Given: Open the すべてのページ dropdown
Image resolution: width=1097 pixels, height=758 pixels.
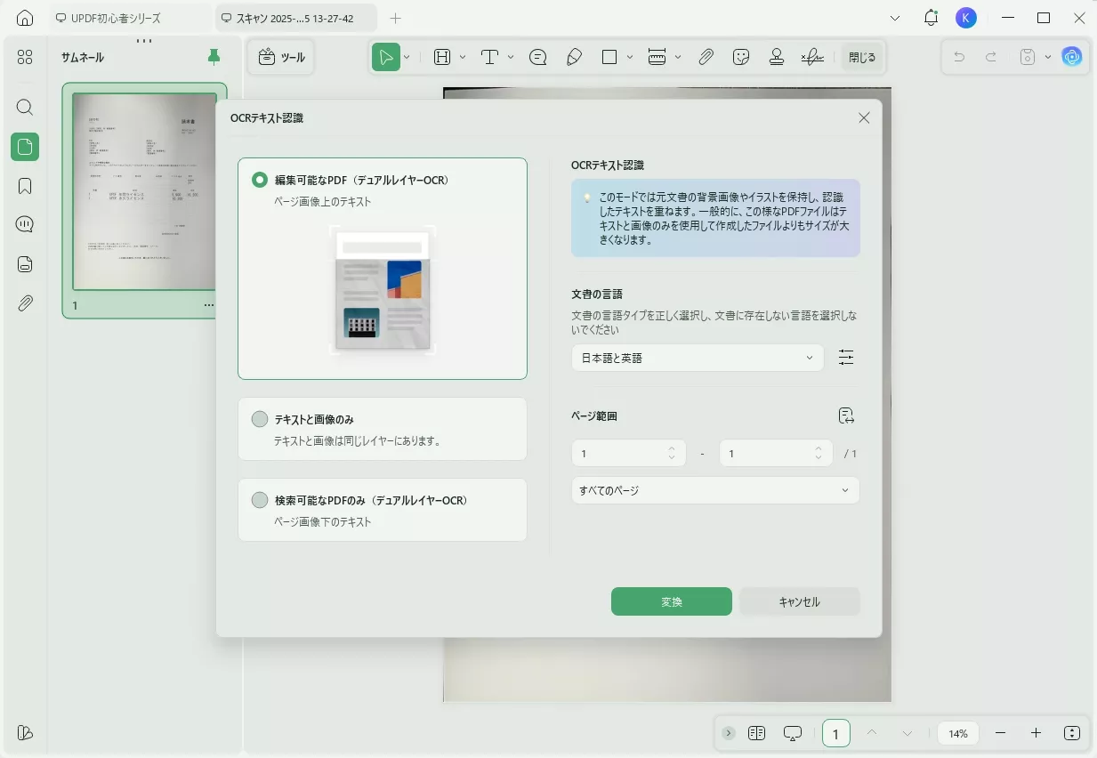Looking at the screenshot, I should coord(715,490).
